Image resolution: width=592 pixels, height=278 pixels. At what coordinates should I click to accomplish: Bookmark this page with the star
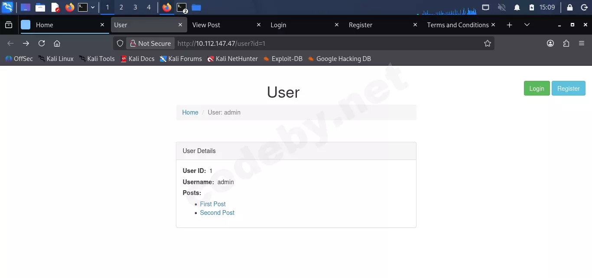[488, 43]
